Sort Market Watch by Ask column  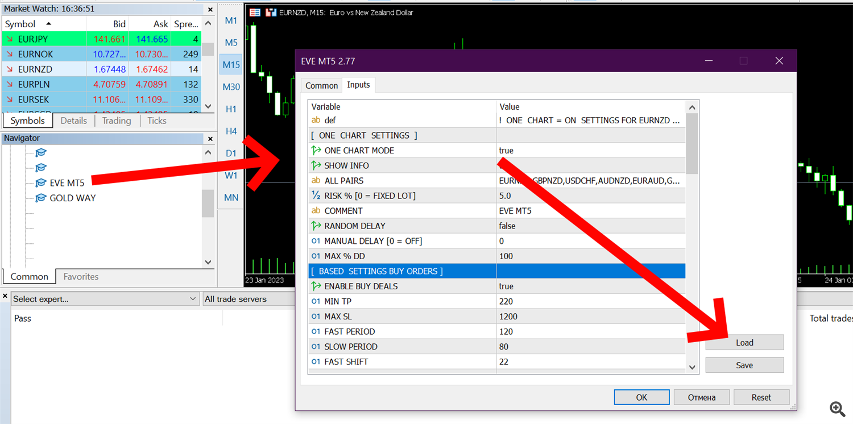click(x=150, y=24)
